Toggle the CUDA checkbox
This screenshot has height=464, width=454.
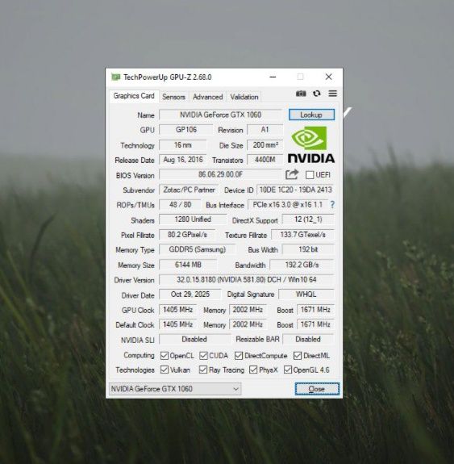tap(203, 355)
